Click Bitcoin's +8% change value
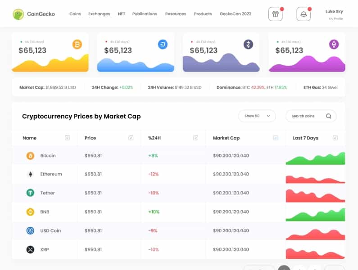This screenshot has width=358, height=270. pos(153,156)
